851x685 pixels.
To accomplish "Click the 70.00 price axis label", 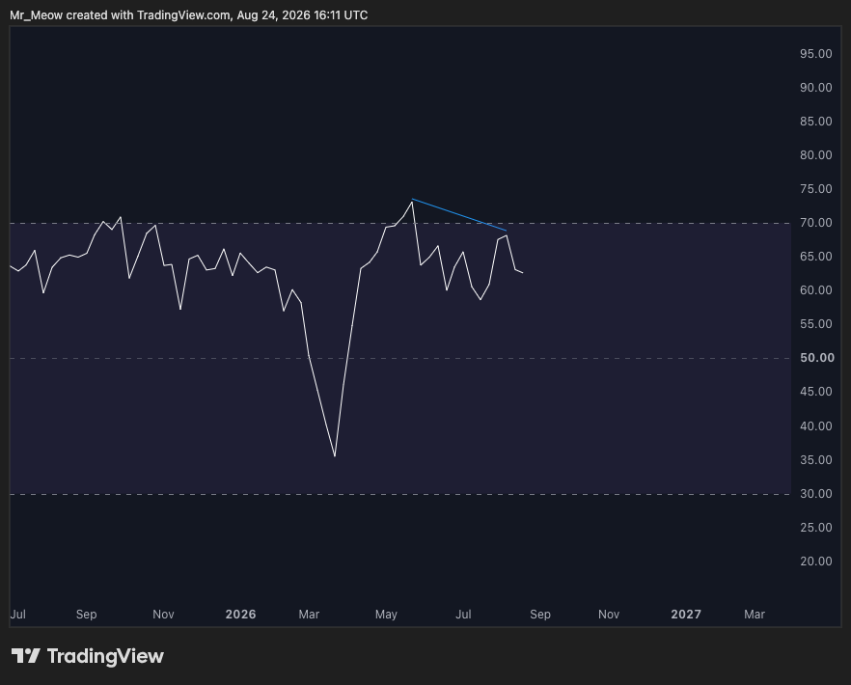I will tap(815, 223).
